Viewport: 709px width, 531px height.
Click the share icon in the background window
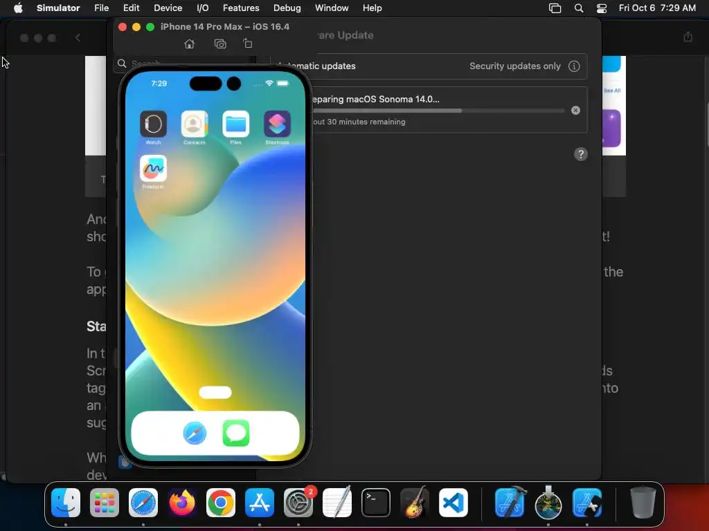click(x=688, y=37)
